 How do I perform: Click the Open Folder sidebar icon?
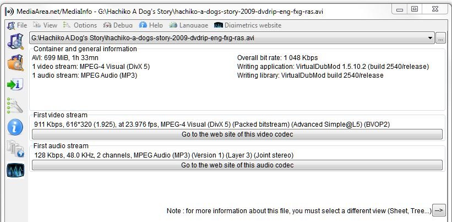(x=14, y=63)
